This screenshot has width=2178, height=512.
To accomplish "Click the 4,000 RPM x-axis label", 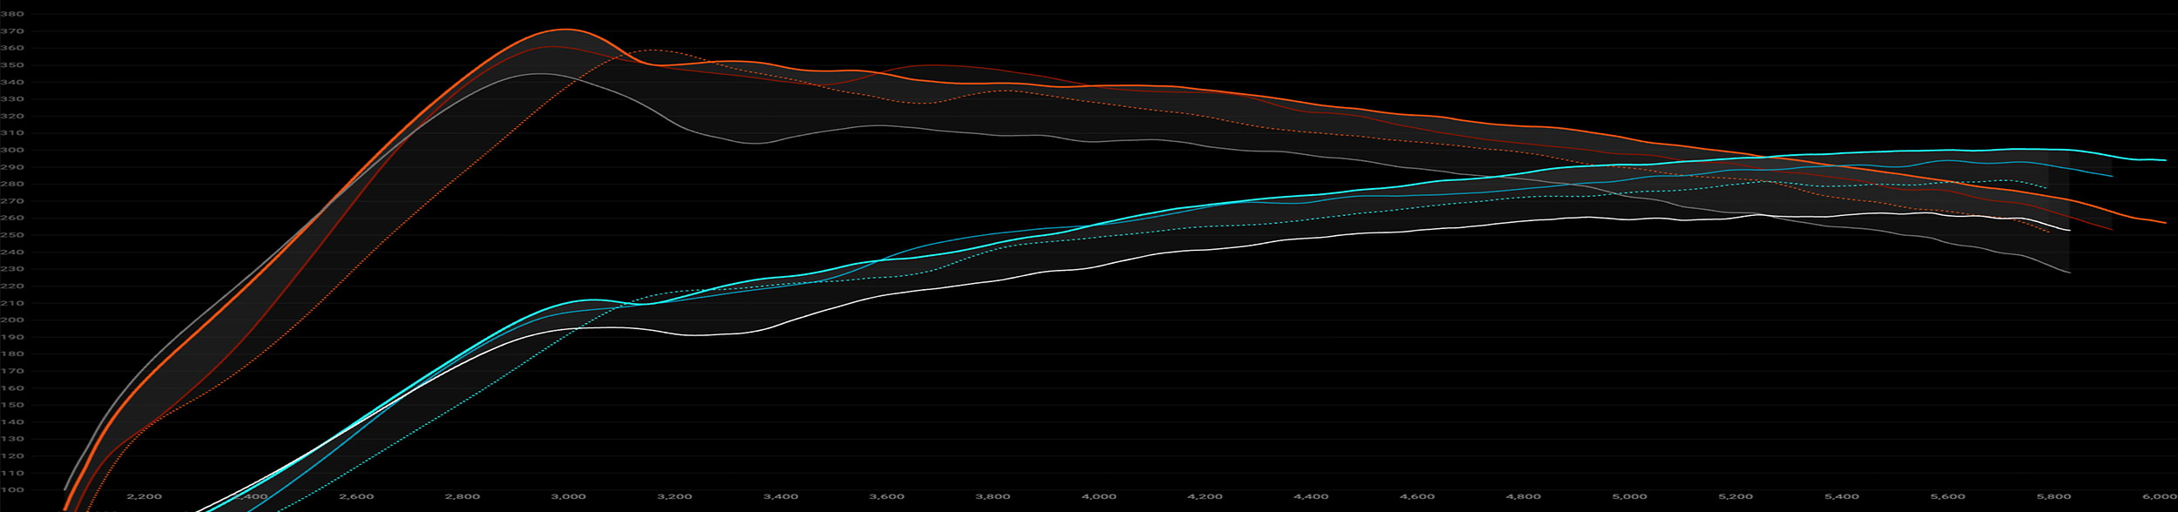I will [1099, 496].
